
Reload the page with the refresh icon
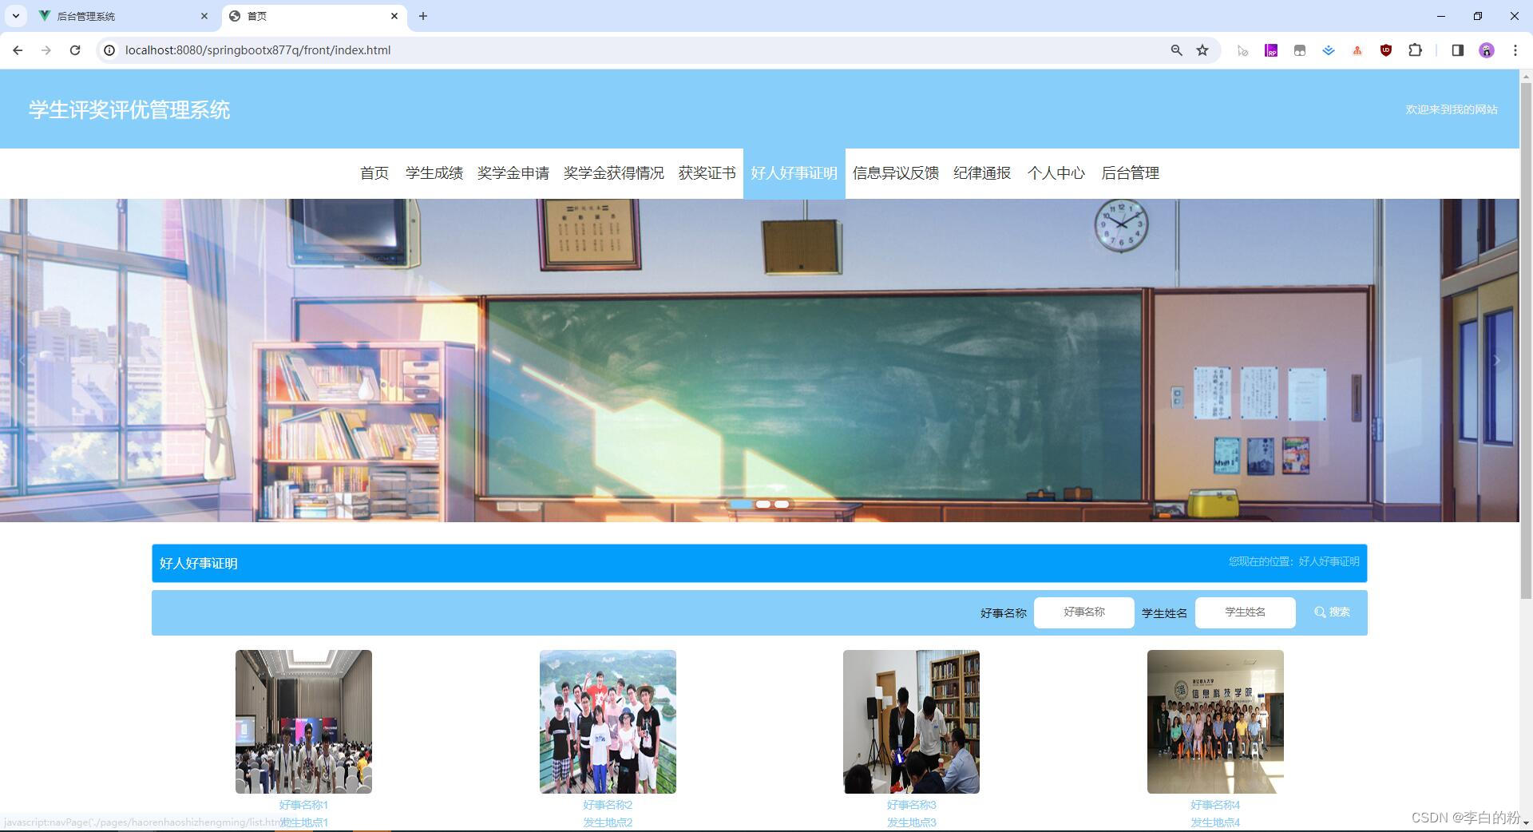coord(75,50)
